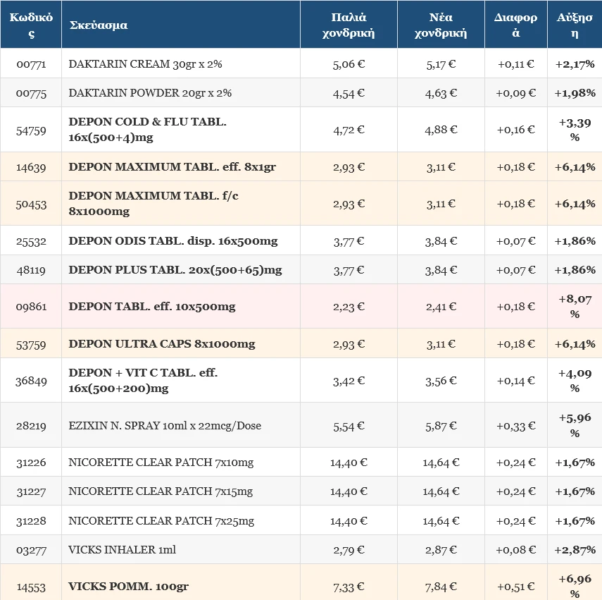This screenshot has width=602, height=600.
Task: Click DEPON COLD & FLU TABL. product name
Action: tap(147, 130)
